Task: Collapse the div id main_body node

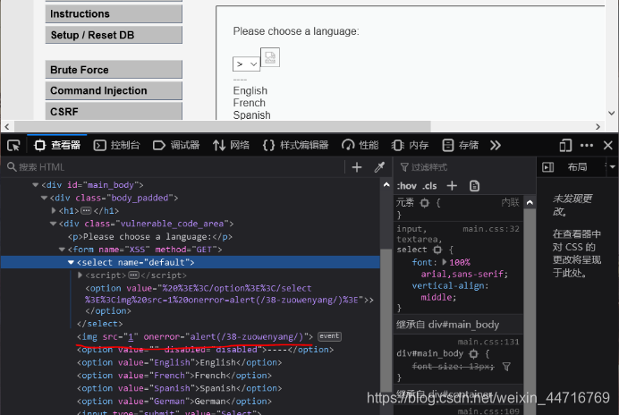Action: click(x=36, y=185)
